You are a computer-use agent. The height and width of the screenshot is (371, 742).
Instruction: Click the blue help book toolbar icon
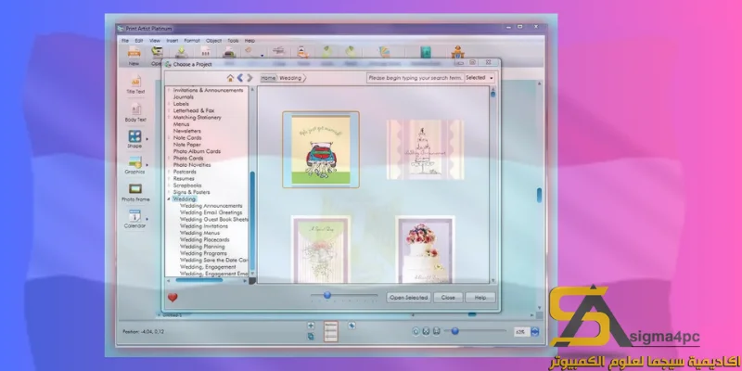(x=426, y=52)
